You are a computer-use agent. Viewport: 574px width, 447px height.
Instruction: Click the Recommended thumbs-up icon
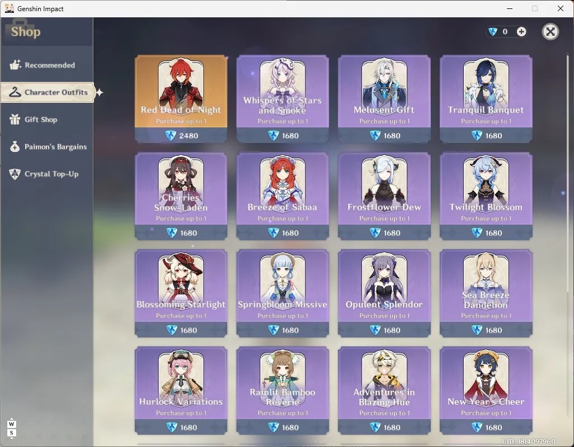click(x=15, y=65)
